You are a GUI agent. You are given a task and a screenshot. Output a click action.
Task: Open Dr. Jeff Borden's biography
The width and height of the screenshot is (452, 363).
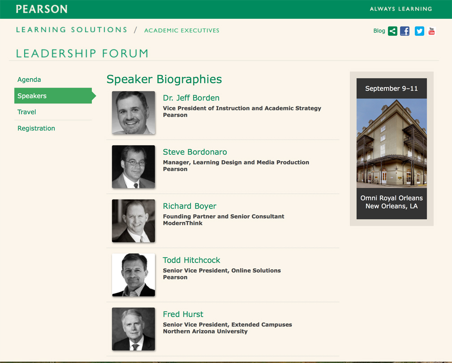click(x=191, y=98)
